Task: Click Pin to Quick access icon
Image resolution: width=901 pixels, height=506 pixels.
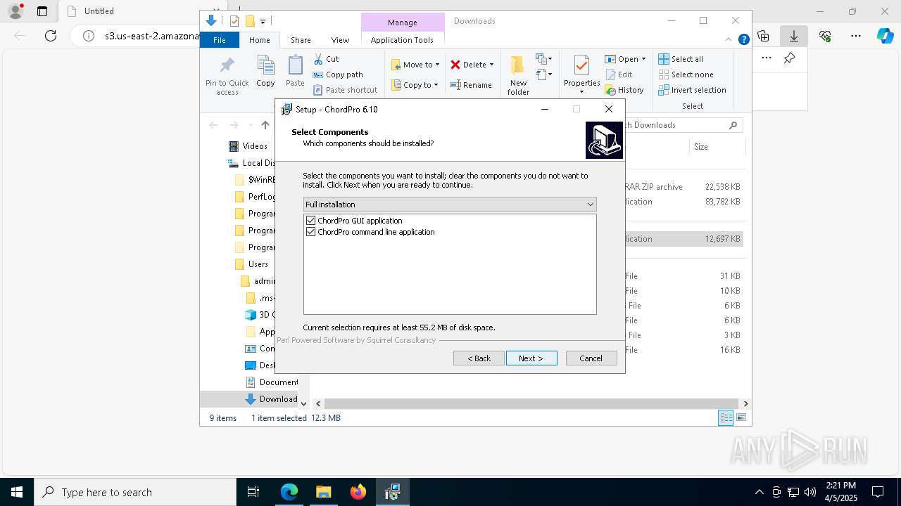Action: click(x=227, y=65)
